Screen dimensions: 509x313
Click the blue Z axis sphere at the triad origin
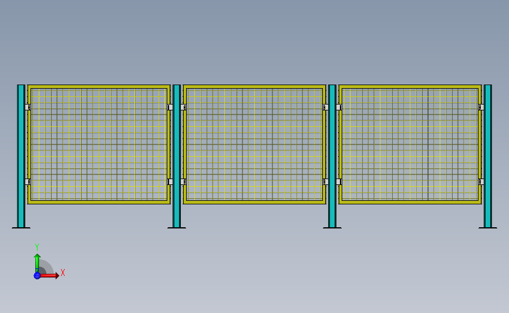[37, 275]
